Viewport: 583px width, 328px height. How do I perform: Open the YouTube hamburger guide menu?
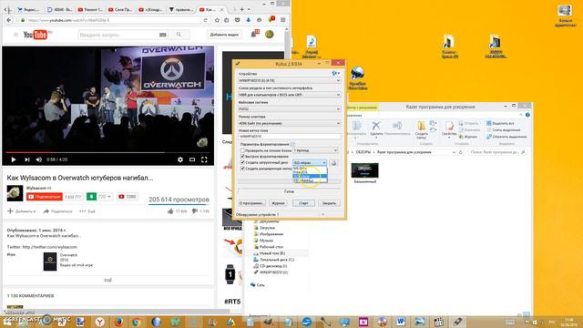15,35
